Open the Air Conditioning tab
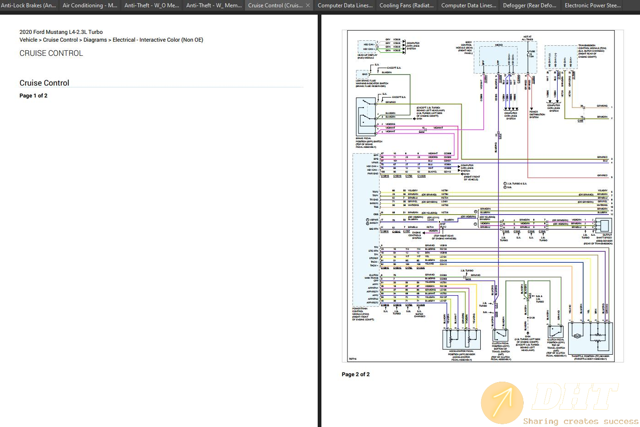The image size is (640, 427). [90, 5]
